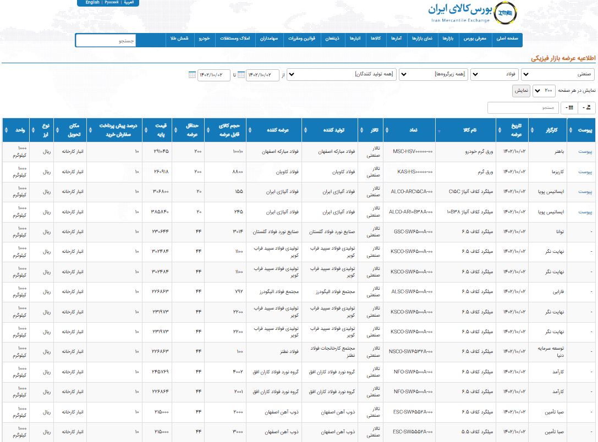
Task: Open پیوست link in the ALCO-ARC15CA row
Action: (585, 192)
